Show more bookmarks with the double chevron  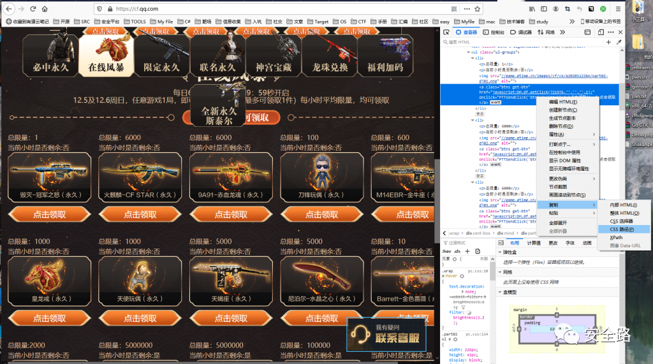572,21
